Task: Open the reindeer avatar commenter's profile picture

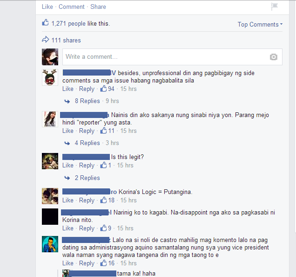Action: 50,77
